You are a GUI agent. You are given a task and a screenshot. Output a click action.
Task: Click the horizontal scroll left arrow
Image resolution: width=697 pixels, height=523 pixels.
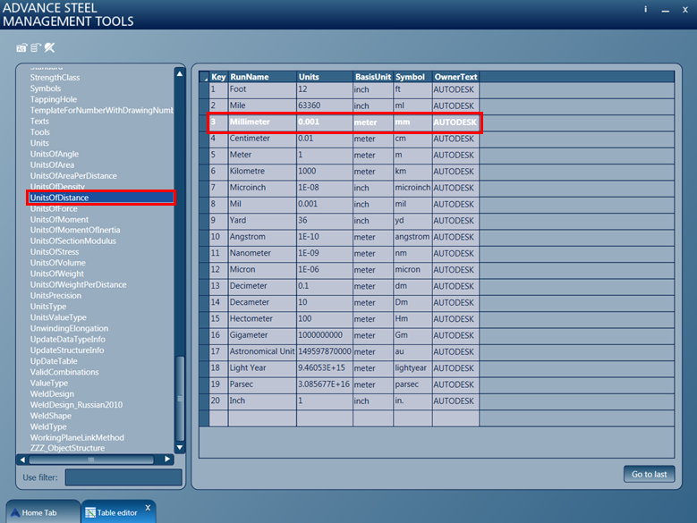click(22, 460)
